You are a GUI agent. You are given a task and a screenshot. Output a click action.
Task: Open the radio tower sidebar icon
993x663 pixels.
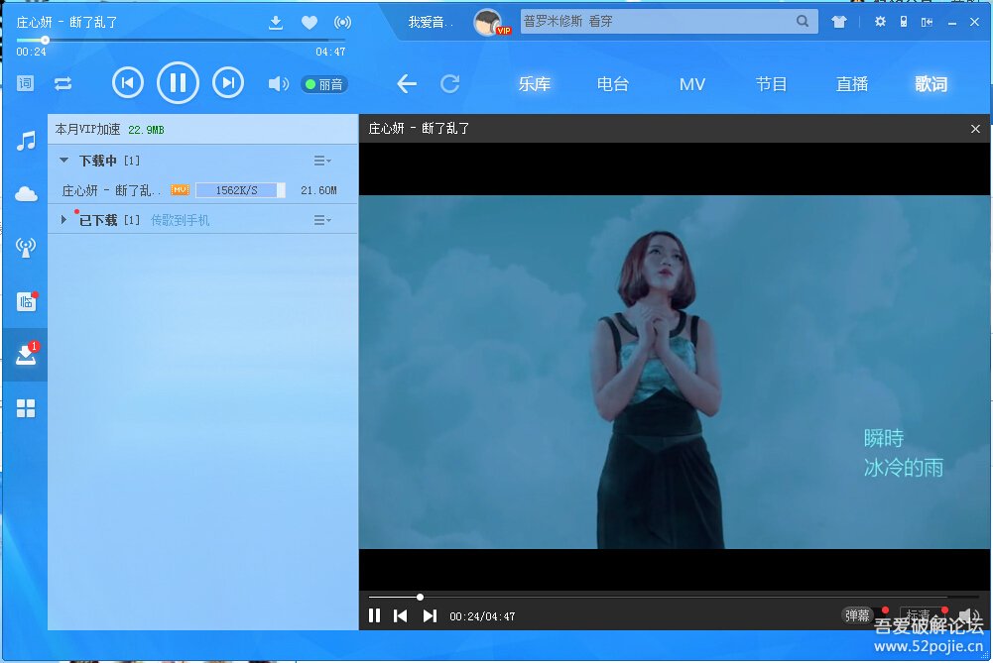click(26, 248)
